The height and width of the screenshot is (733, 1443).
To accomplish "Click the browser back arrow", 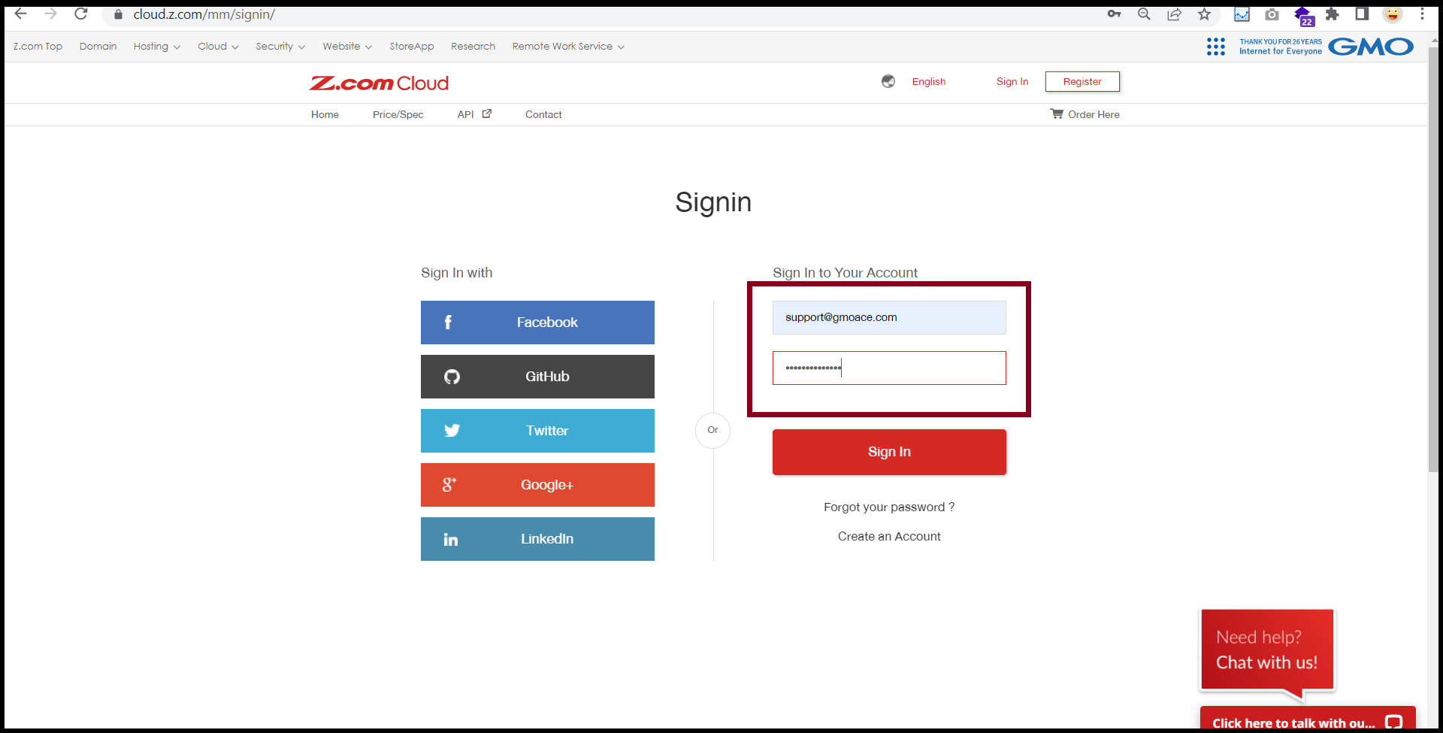I will tap(21, 14).
